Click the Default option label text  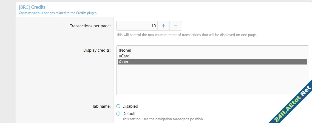(129, 114)
